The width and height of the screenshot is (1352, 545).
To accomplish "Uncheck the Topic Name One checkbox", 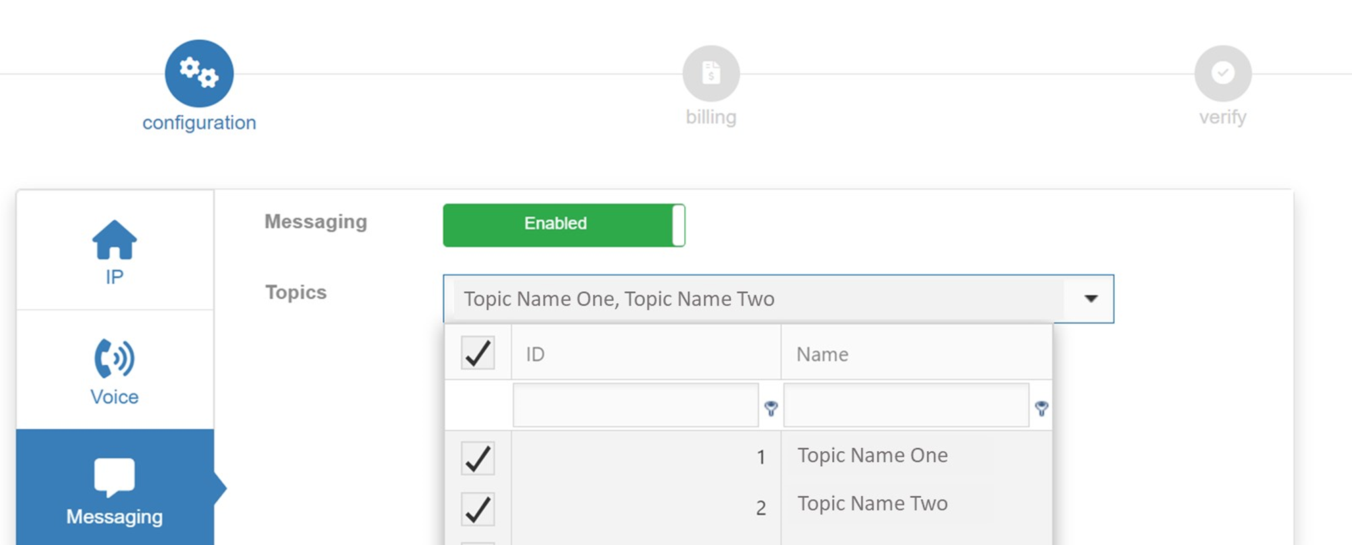I will coord(477,458).
